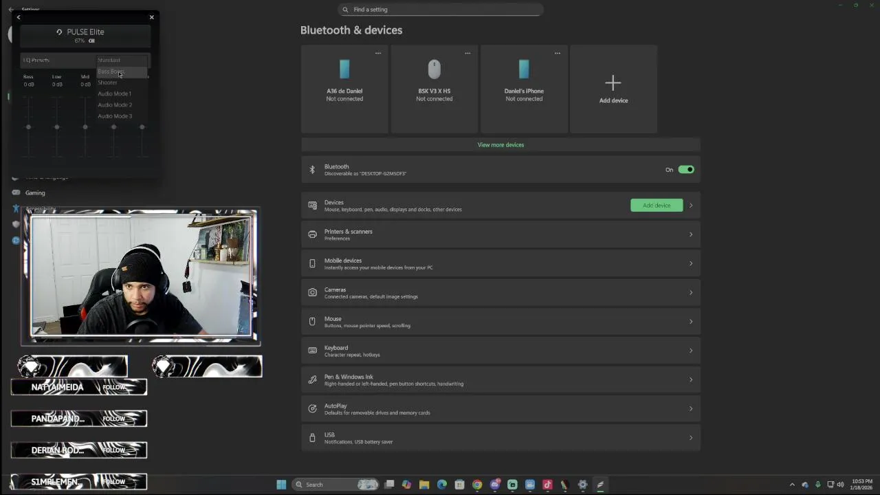The width and height of the screenshot is (880, 495).
Task: Select Audio Mode 3 preset
Action: (122, 115)
